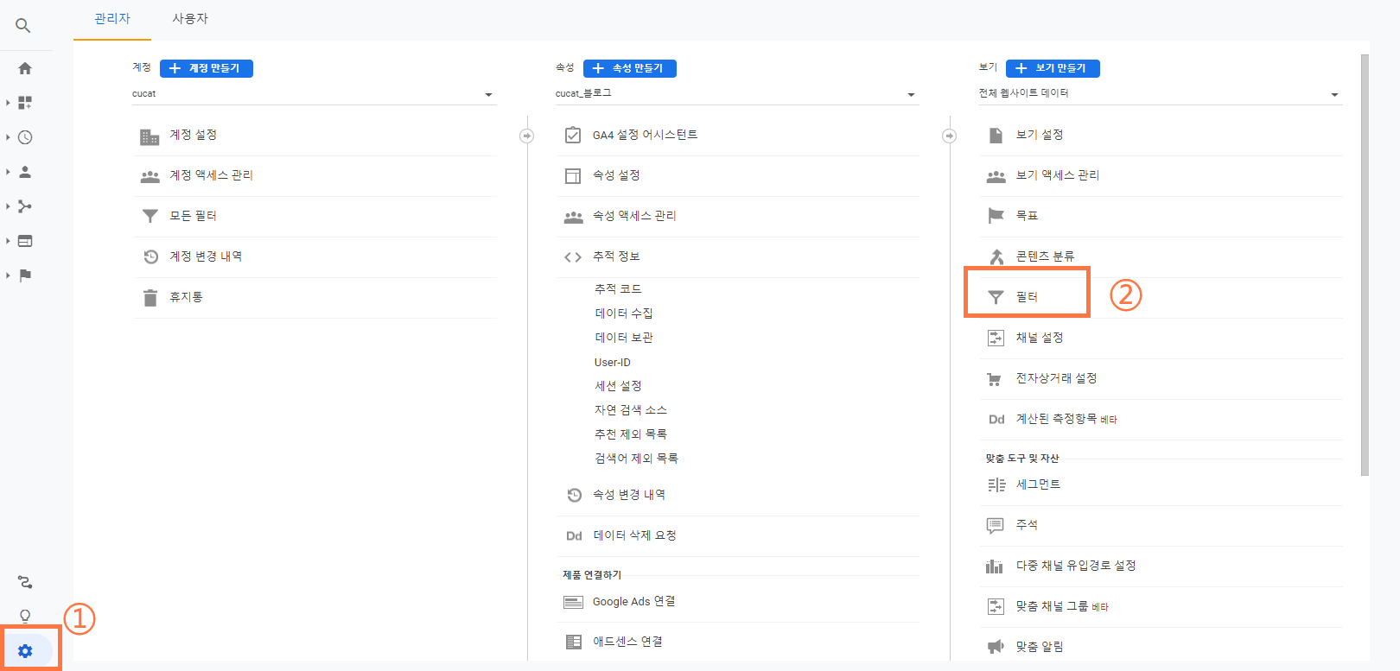
Task: Go to Home via house icon
Action: tap(25, 68)
